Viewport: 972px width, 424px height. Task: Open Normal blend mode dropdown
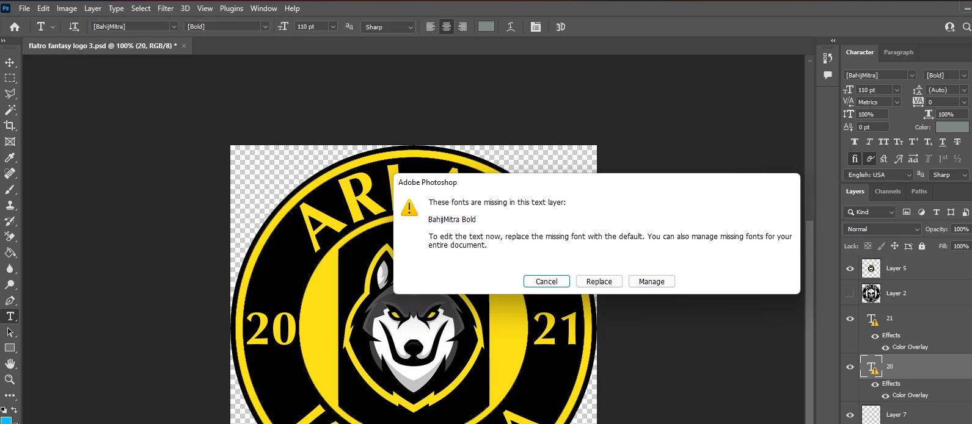[882, 229]
